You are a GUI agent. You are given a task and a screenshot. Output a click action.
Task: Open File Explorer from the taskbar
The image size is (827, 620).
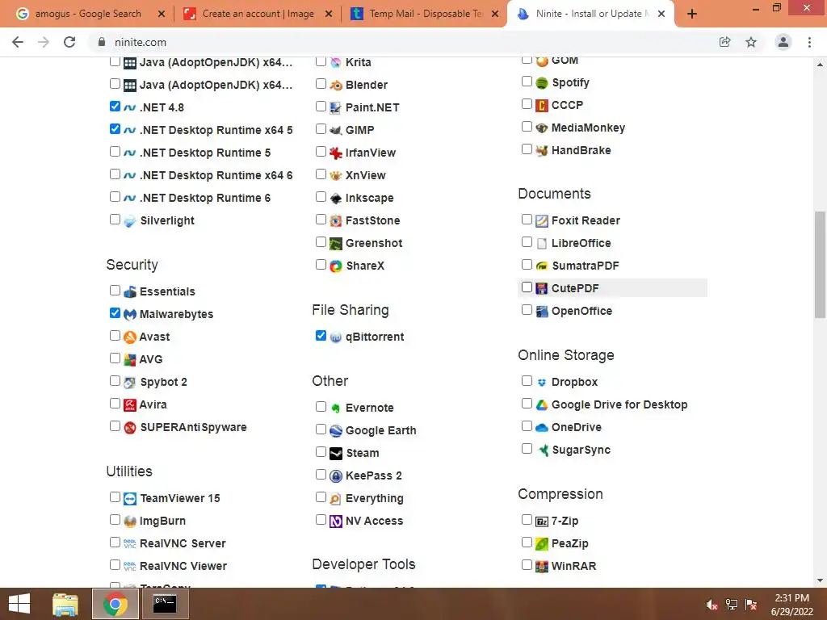click(65, 604)
